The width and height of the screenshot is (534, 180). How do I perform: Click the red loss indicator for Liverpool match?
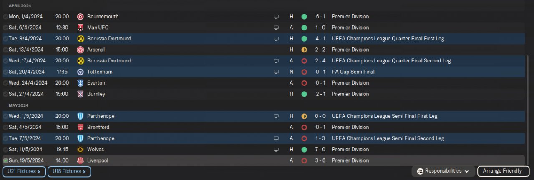pos(304,160)
